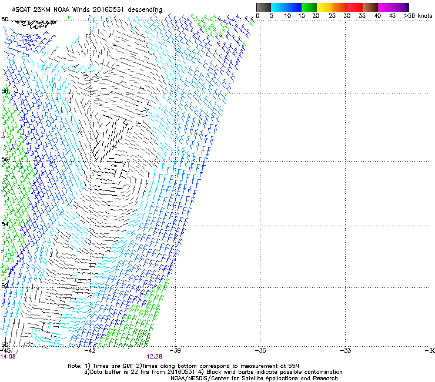Click the '>50 knots' legend label
435x382 pixels.
418,16
